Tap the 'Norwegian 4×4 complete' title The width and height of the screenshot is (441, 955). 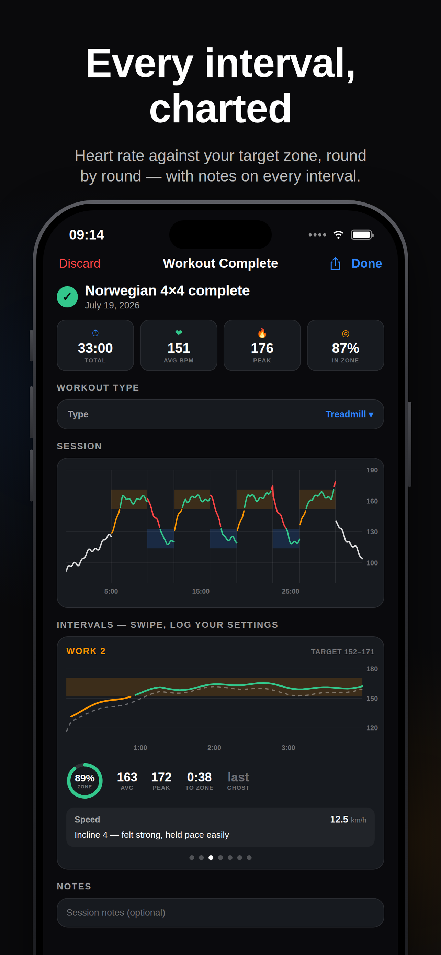167,290
